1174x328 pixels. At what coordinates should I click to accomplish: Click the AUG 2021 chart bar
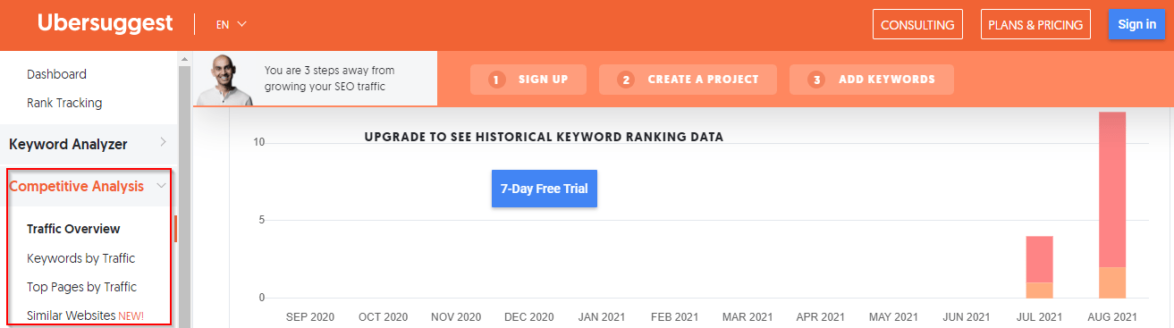pos(1112,205)
